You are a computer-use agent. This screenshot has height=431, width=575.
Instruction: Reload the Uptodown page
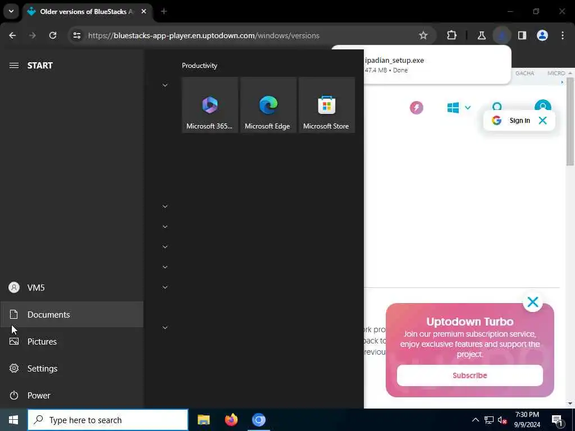pos(53,35)
